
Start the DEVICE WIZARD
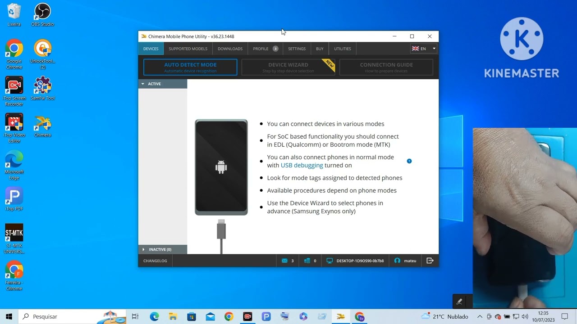click(288, 67)
